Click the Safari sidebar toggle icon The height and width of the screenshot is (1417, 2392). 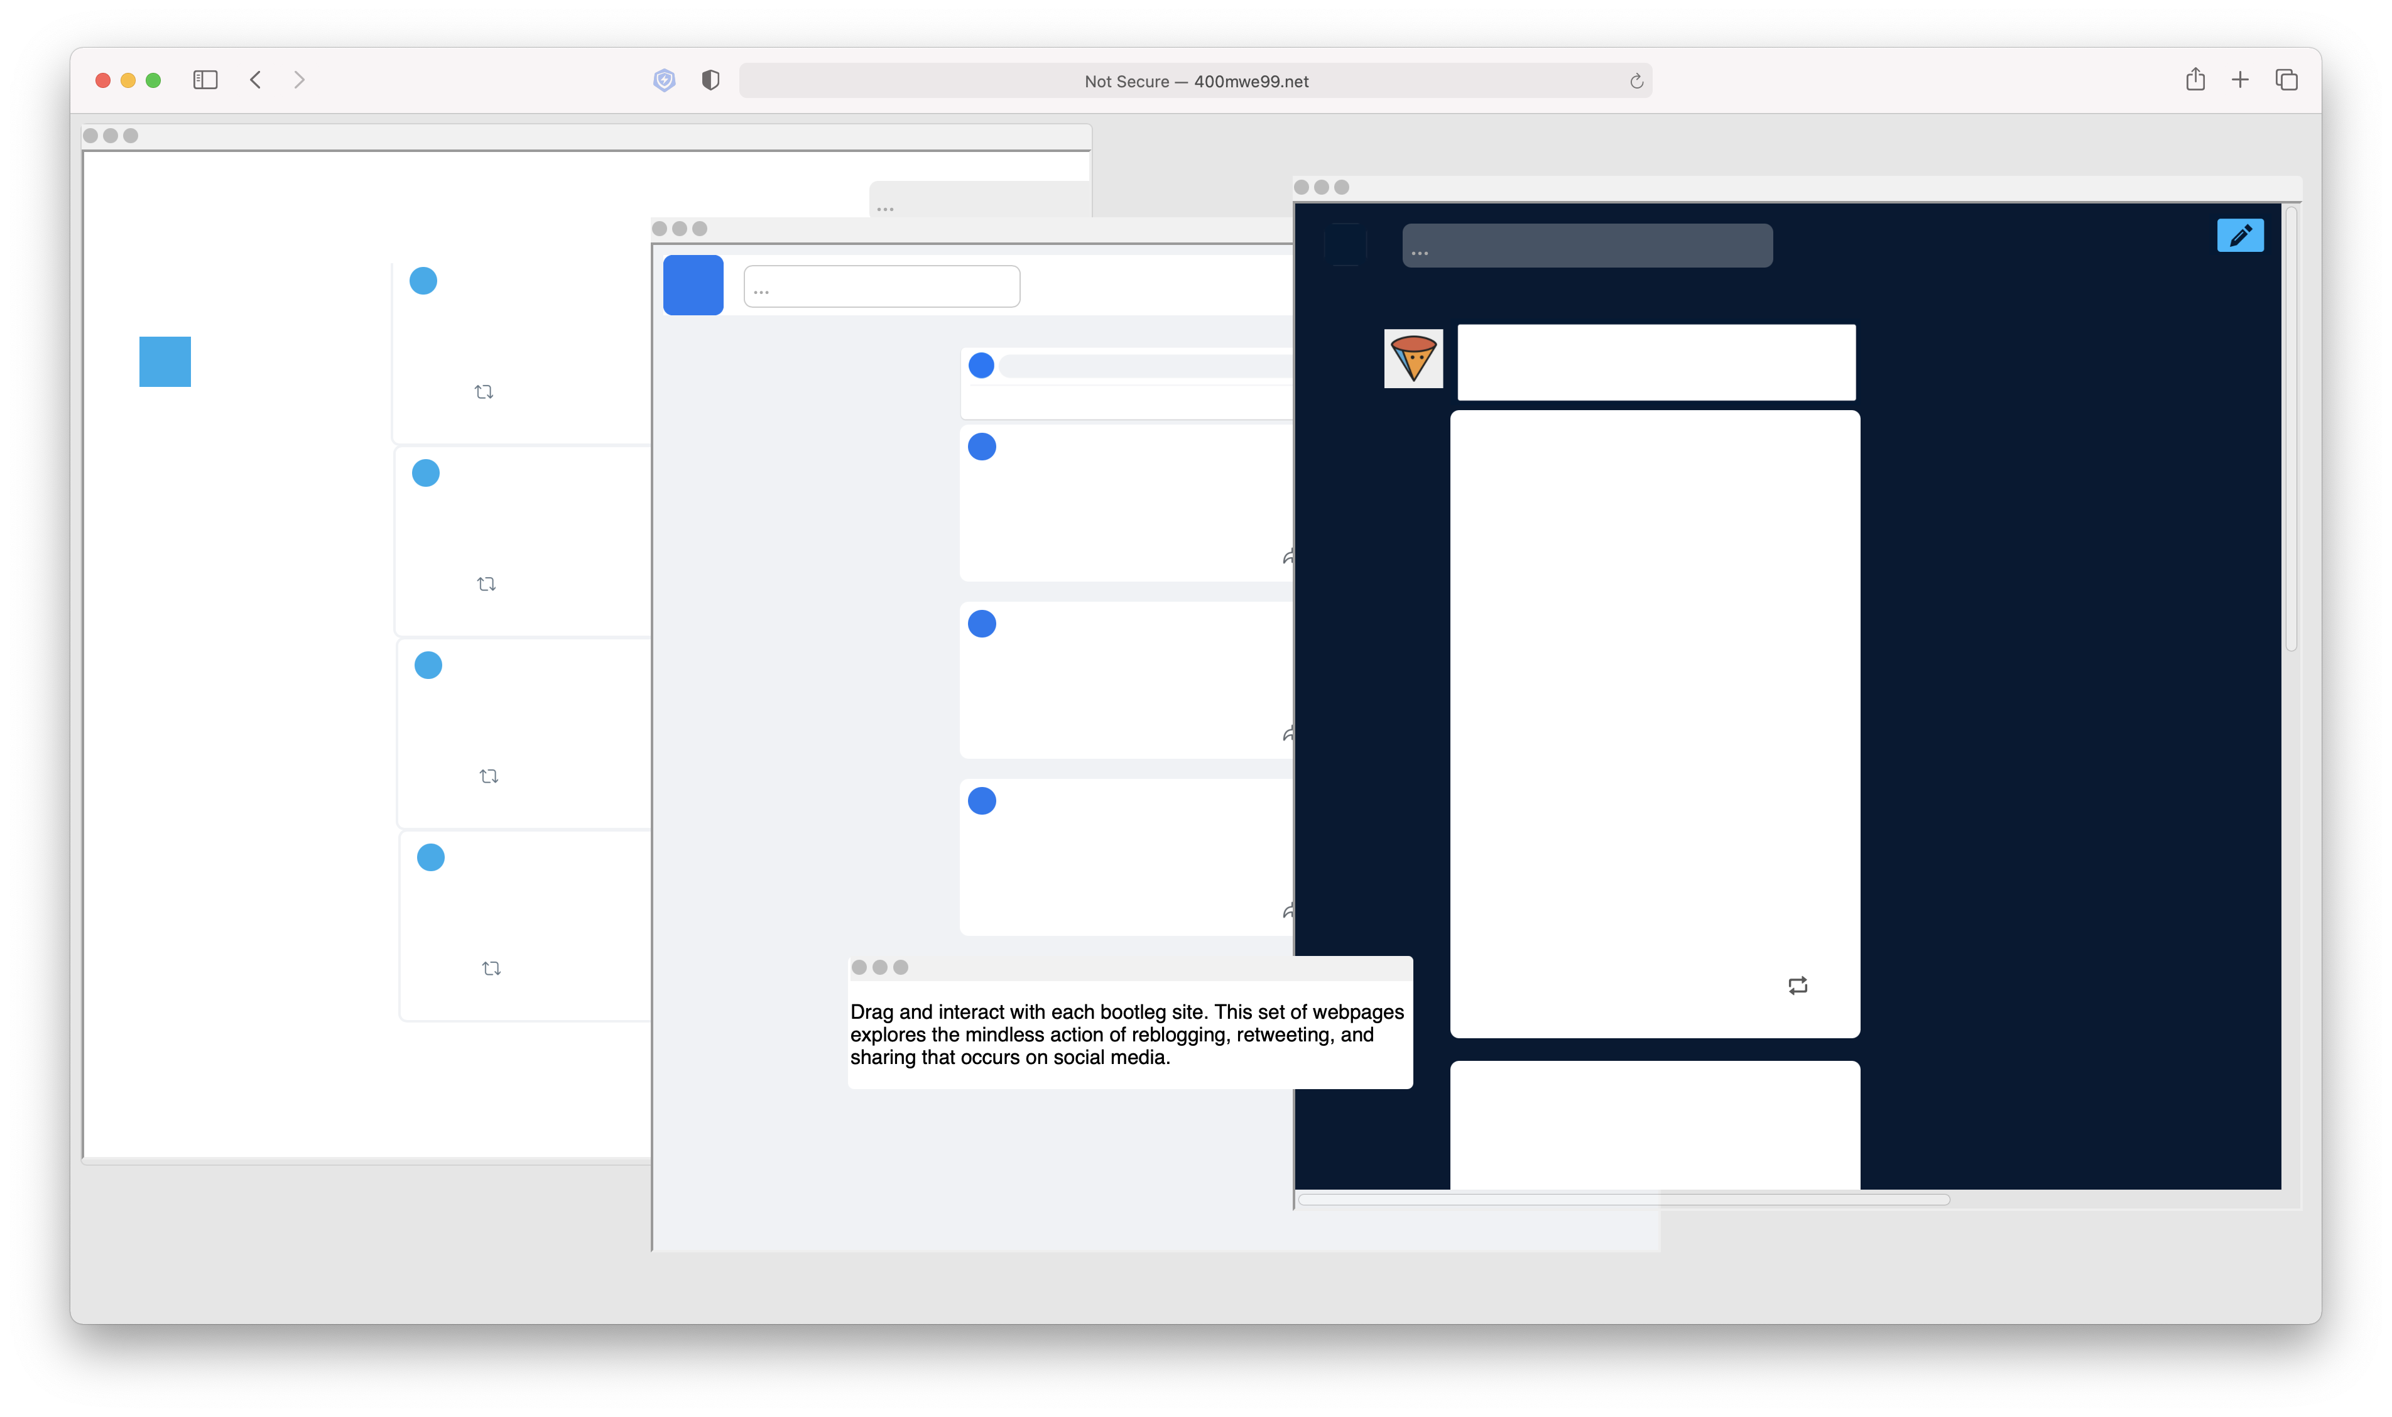[x=205, y=80]
